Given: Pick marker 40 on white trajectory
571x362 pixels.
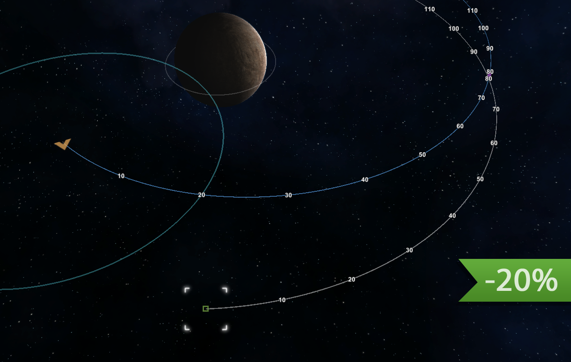Looking at the screenshot, I should pos(452,216).
